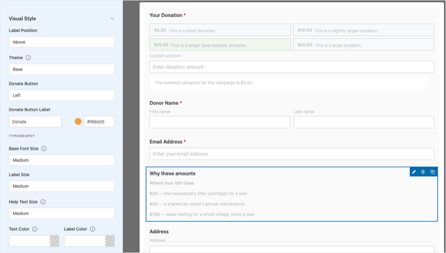Click the Last name input field

point(364,122)
